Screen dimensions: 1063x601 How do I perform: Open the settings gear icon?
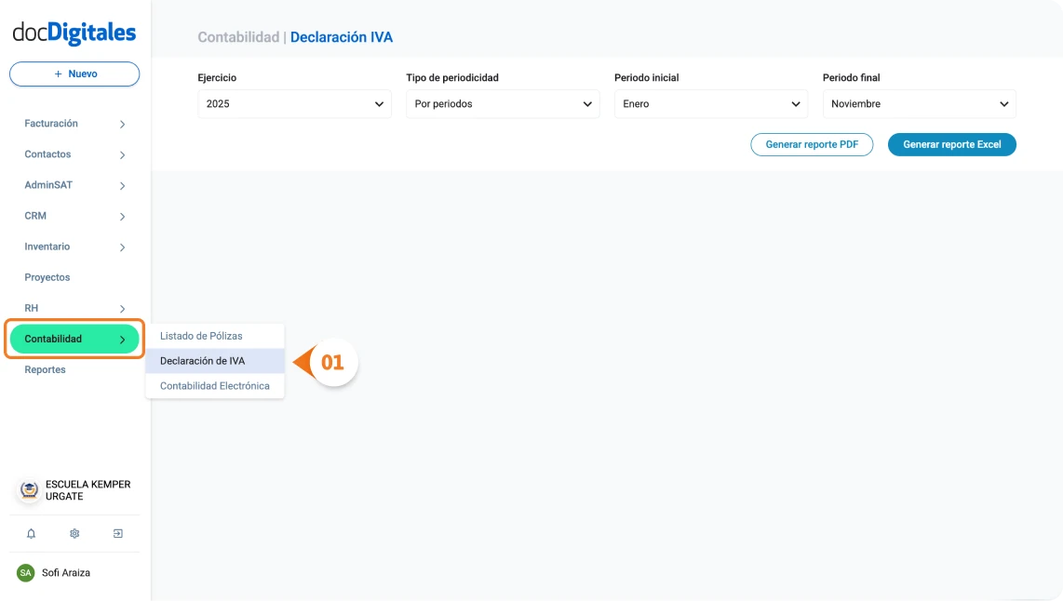(x=74, y=533)
